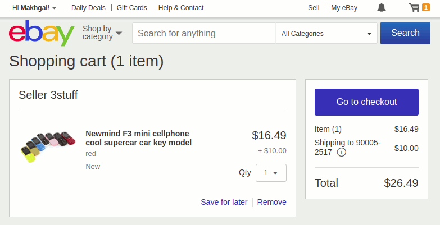The image size is (440, 225).
Task: Click the notifications bell icon
Action: click(382, 8)
